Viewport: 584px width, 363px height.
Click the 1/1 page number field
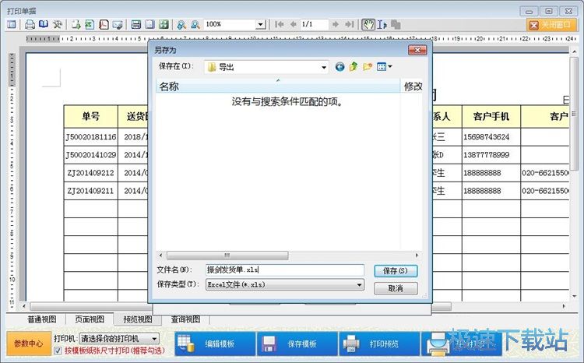pyautogui.click(x=314, y=25)
